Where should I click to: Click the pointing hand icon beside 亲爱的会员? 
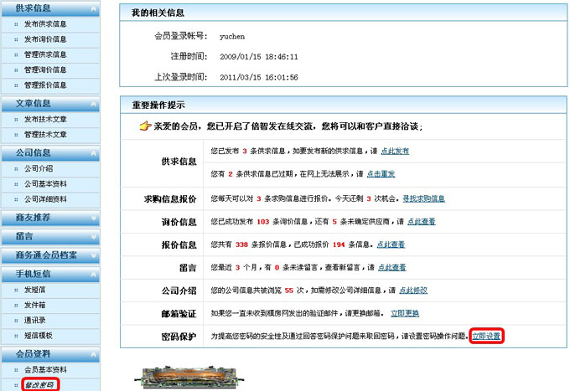click(145, 126)
